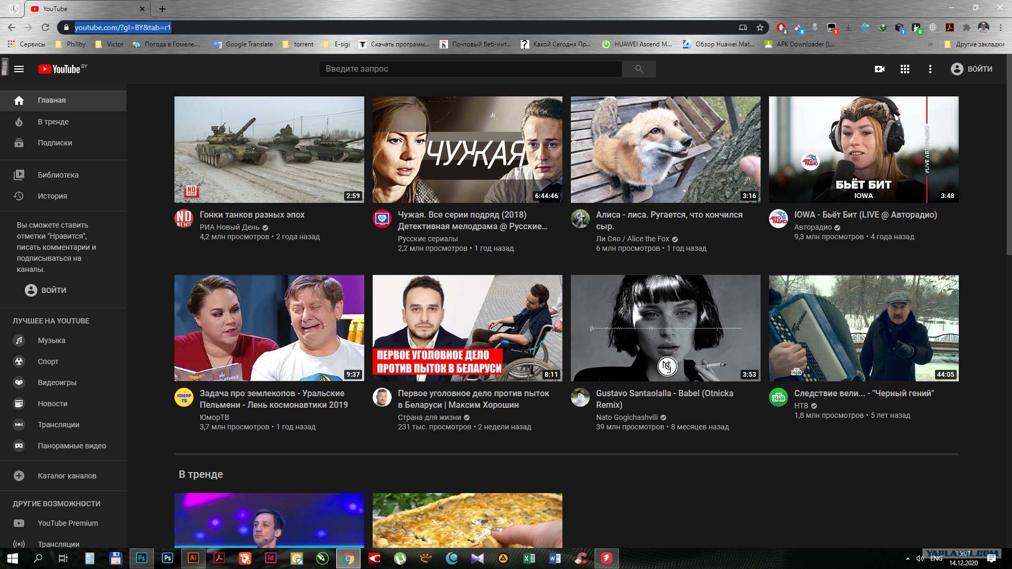Play the IOWA Бьёт Бит thumbnail
1012x569 pixels.
(x=864, y=150)
